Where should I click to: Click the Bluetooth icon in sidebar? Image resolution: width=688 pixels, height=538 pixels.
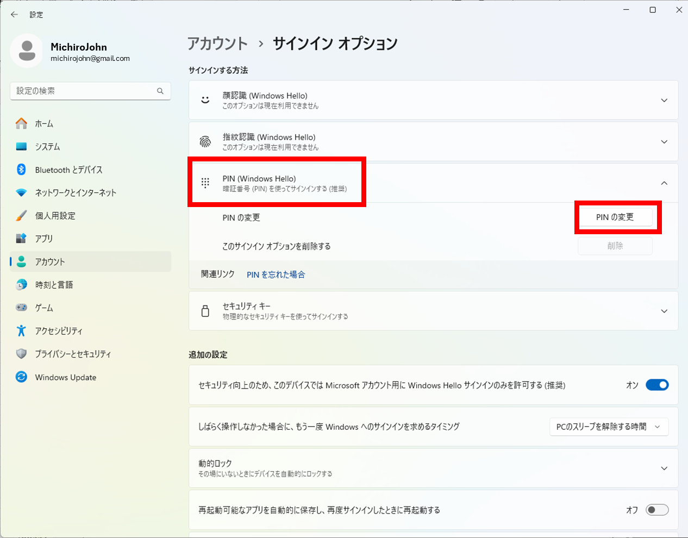[21, 170]
